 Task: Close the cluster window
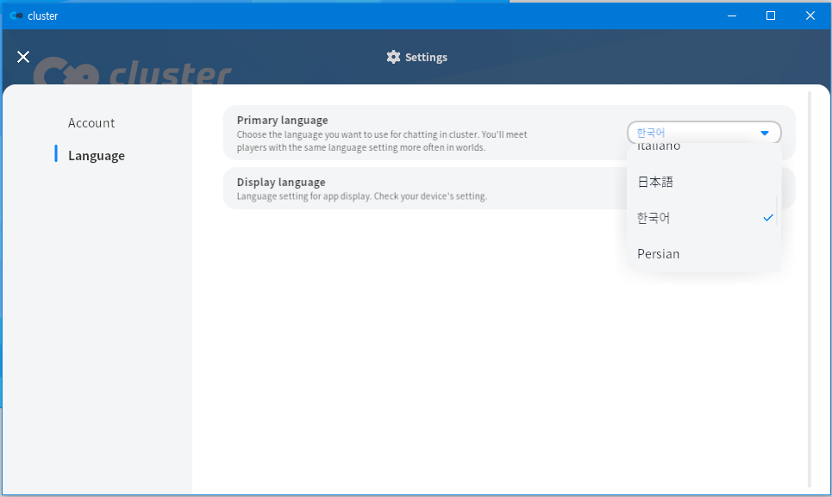810,16
